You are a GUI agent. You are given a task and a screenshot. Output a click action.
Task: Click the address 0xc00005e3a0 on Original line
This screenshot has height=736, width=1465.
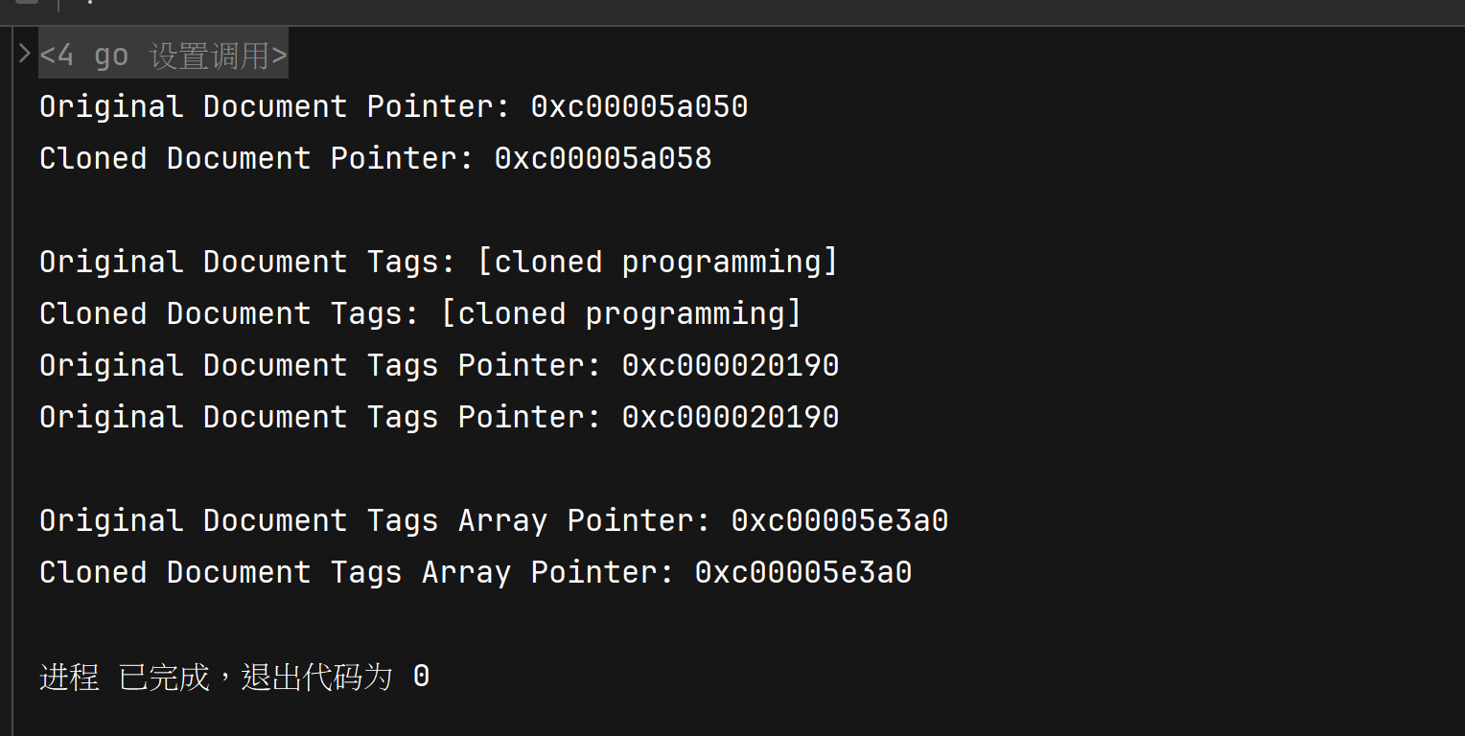pyautogui.click(x=839, y=520)
